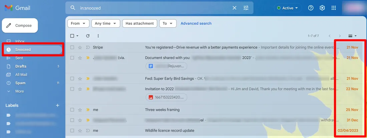Star the Stripe email
Image resolution: width=367 pixels, height=138 pixels.
click(80, 47)
